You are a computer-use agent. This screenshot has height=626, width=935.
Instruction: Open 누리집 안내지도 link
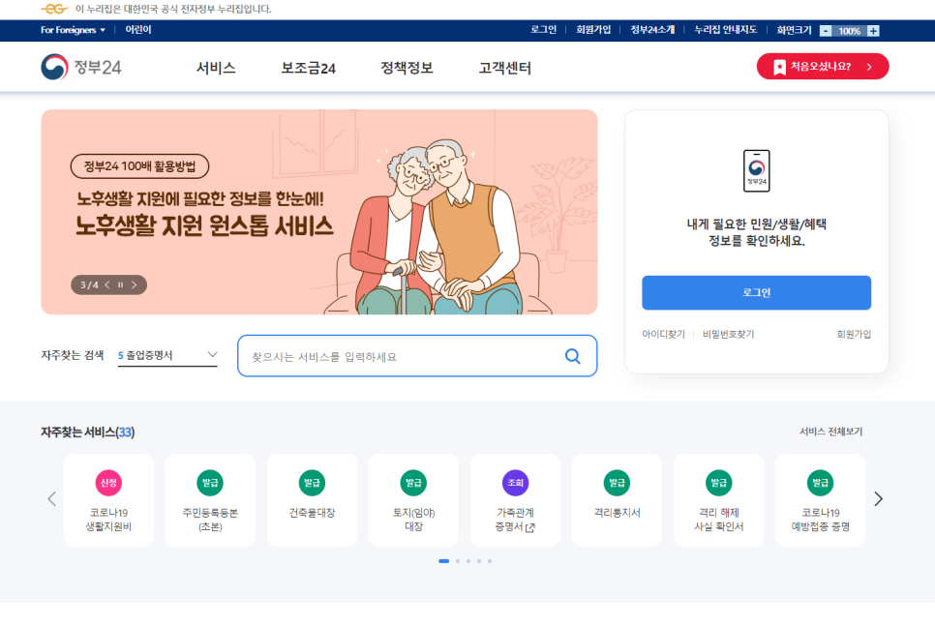(x=725, y=30)
